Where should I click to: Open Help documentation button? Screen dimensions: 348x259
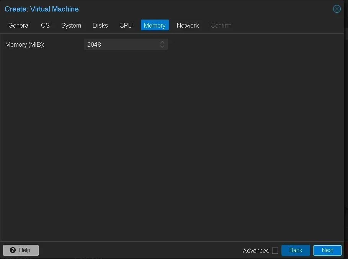pyautogui.click(x=21, y=250)
